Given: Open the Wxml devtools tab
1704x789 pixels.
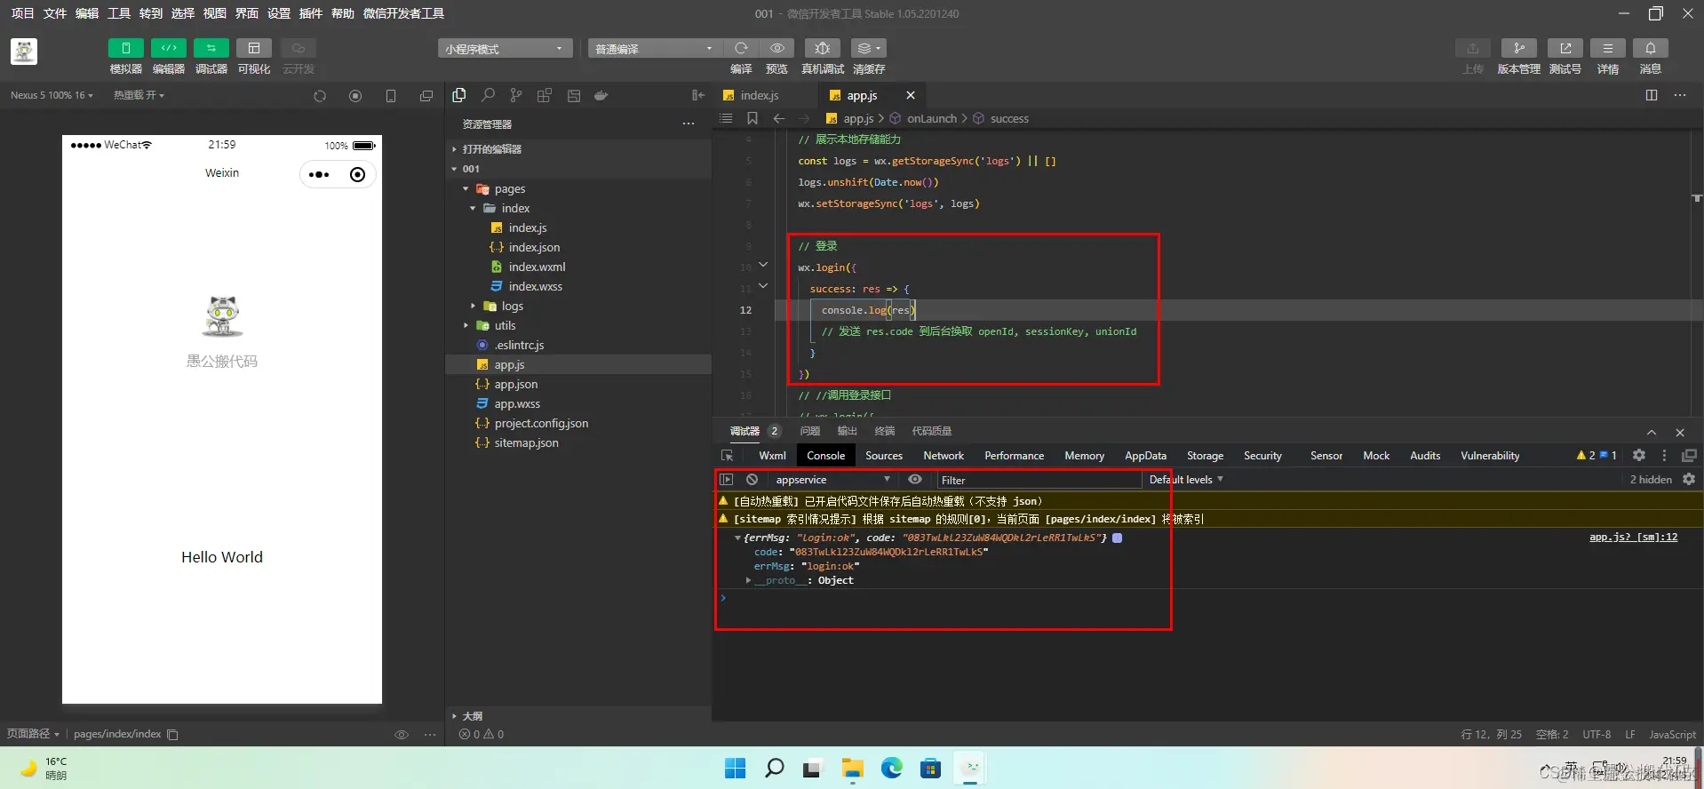Looking at the screenshot, I should pyautogui.click(x=772, y=456).
